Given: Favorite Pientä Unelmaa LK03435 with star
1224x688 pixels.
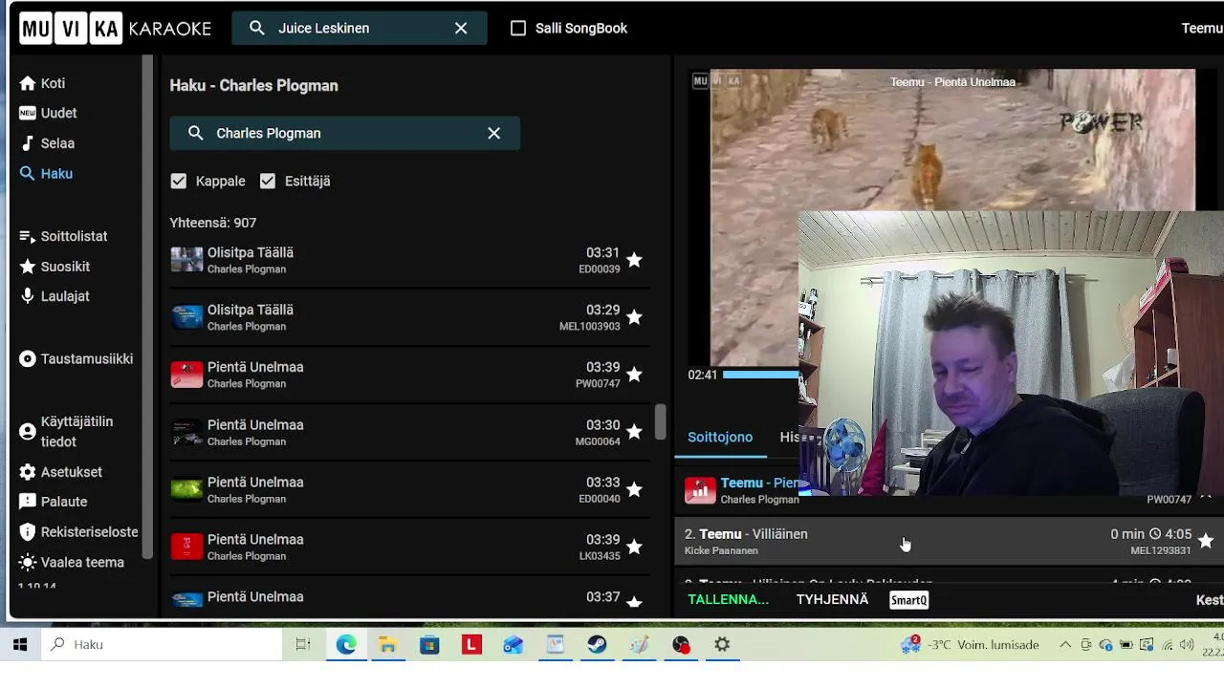Looking at the screenshot, I should (634, 547).
